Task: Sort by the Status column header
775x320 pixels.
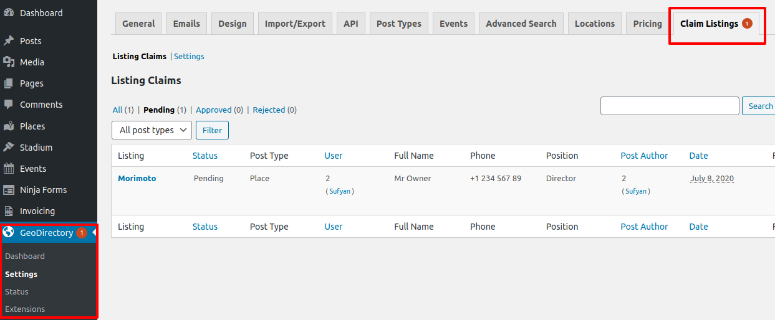Action: click(x=205, y=156)
